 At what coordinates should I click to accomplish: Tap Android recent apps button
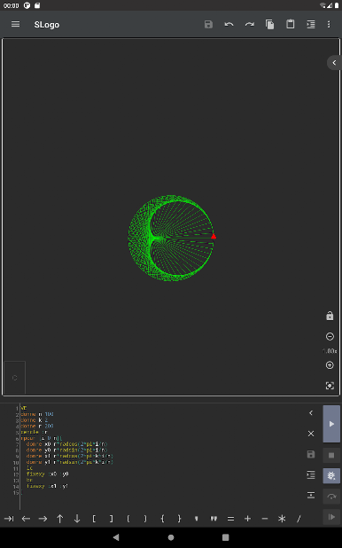click(226, 537)
